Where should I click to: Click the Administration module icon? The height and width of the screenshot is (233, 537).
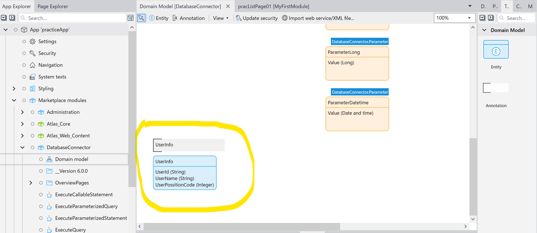41,112
